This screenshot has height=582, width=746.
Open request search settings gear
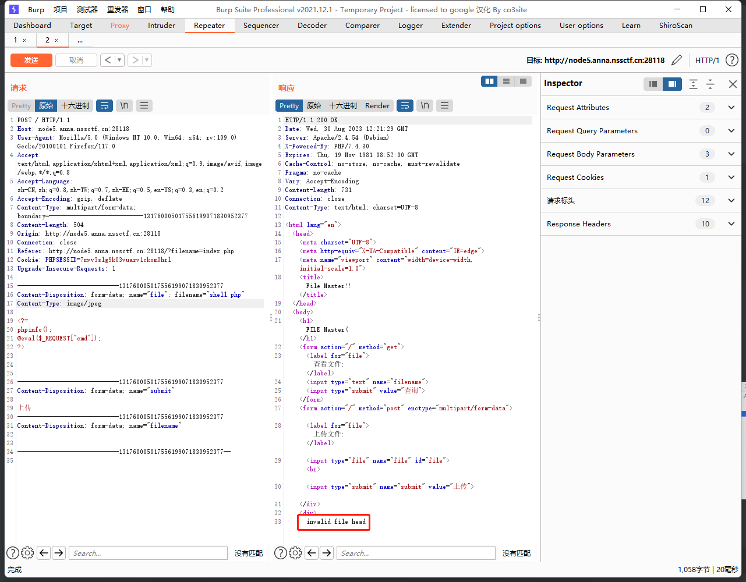click(x=27, y=553)
